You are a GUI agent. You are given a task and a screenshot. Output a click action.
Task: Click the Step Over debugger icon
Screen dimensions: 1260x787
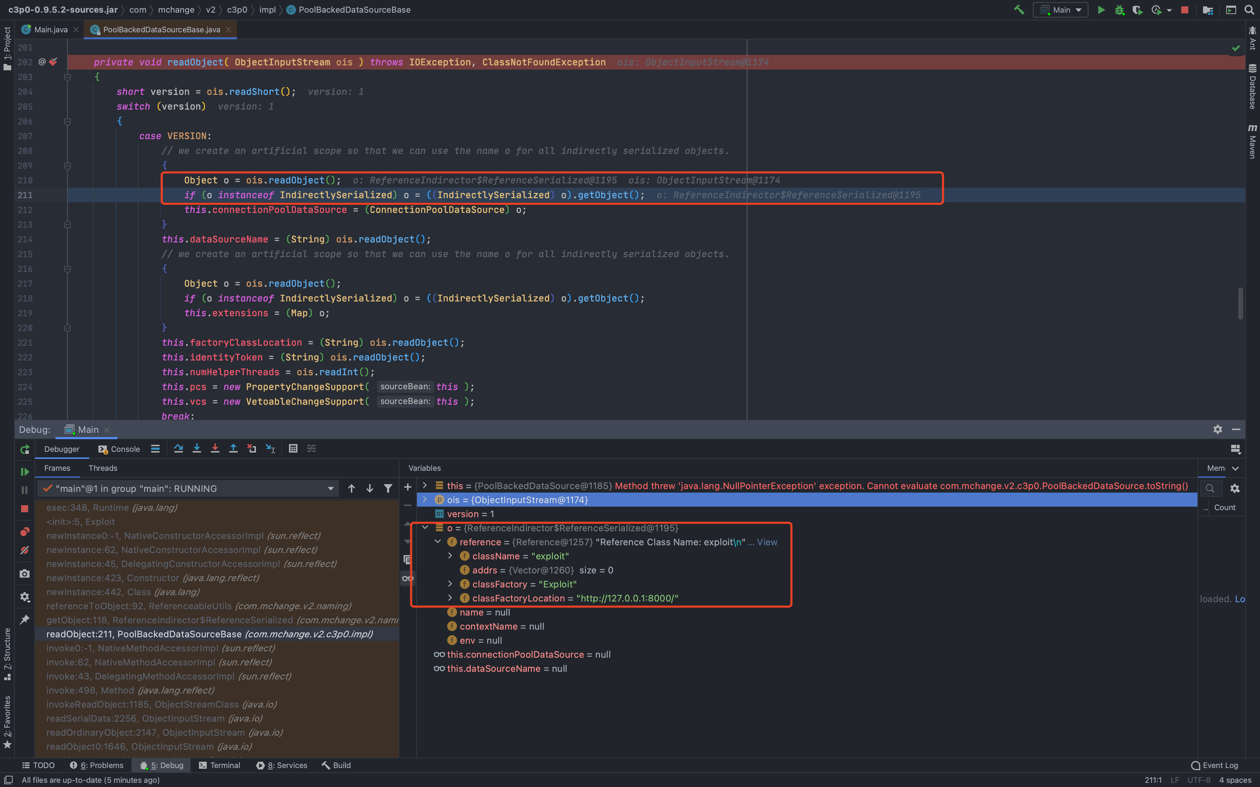click(179, 449)
